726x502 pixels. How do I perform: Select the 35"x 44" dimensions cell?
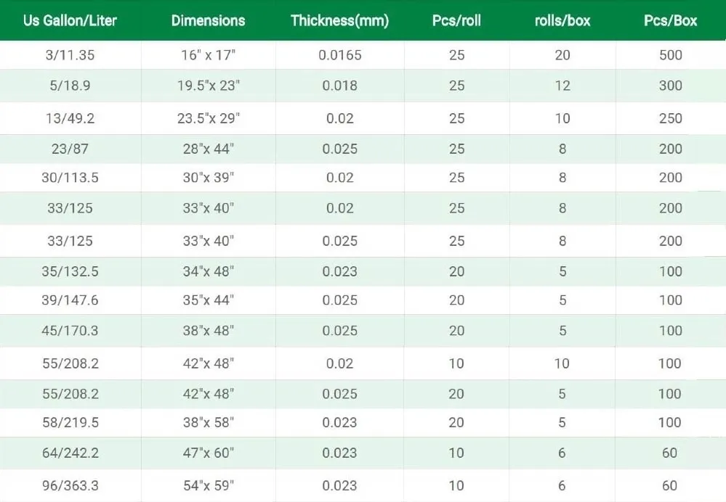[x=209, y=300]
